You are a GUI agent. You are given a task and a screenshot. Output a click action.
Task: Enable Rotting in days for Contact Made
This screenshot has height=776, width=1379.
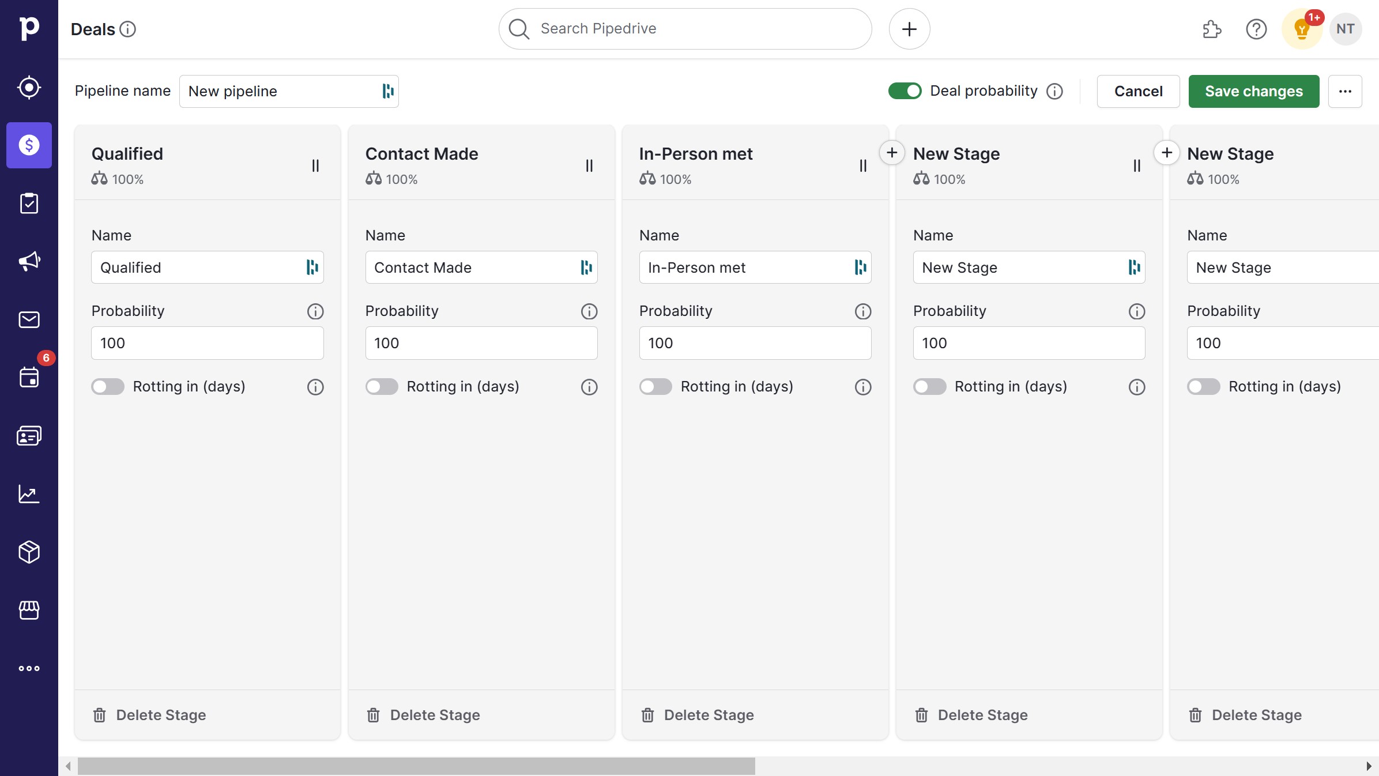pyautogui.click(x=382, y=386)
